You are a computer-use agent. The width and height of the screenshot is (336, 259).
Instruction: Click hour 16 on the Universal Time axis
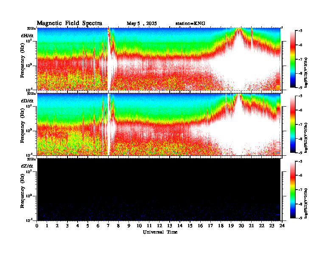click(200, 226)
